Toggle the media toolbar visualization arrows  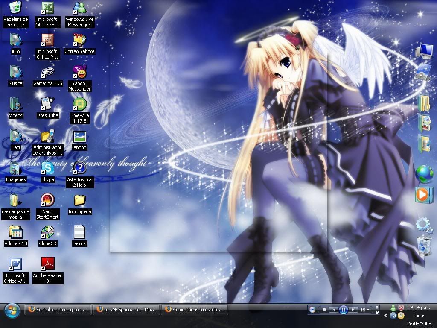(x=377, y=307)
